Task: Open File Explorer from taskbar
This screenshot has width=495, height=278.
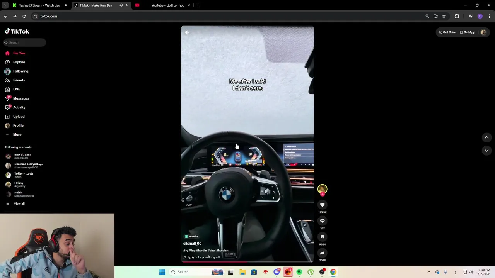Action: pos(242,272)
